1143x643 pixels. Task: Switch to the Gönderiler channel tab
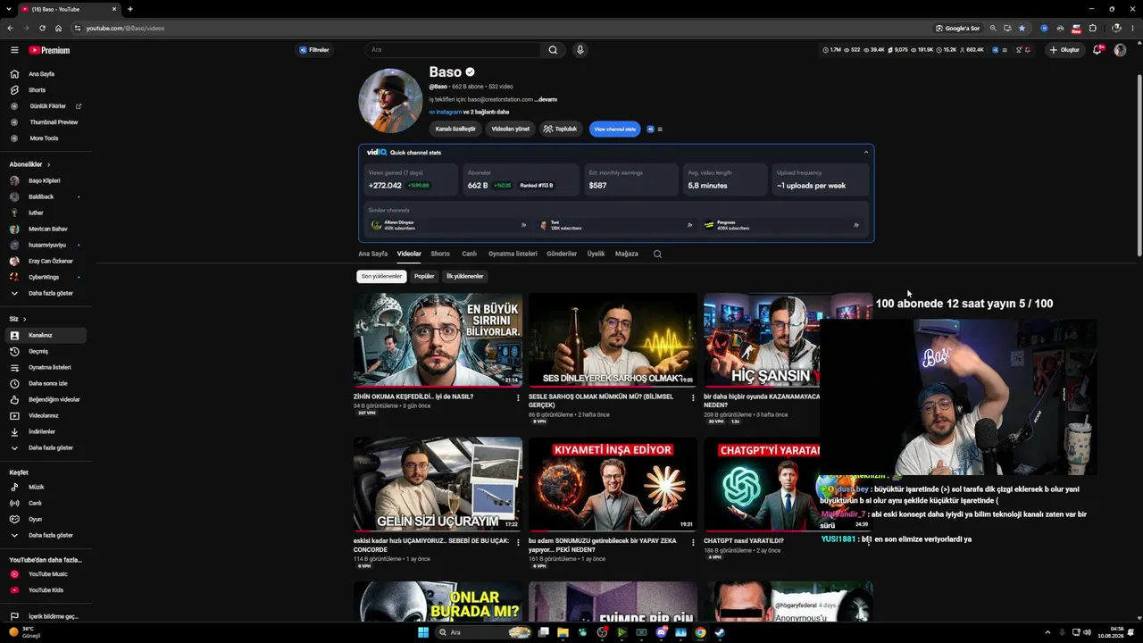[x=562, y=254]
